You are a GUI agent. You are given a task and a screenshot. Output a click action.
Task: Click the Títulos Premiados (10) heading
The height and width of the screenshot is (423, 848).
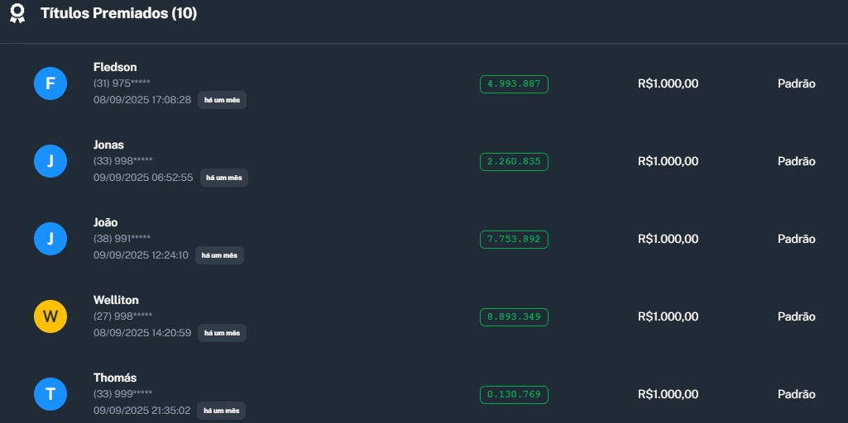tap(118, 14)
